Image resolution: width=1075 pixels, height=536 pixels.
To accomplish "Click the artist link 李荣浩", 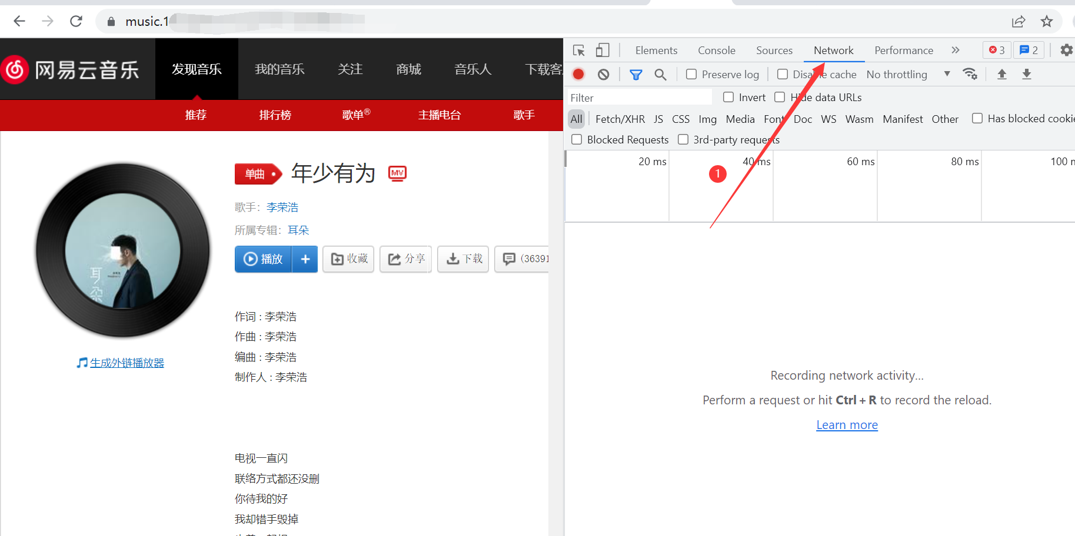I will pos(282,207).
